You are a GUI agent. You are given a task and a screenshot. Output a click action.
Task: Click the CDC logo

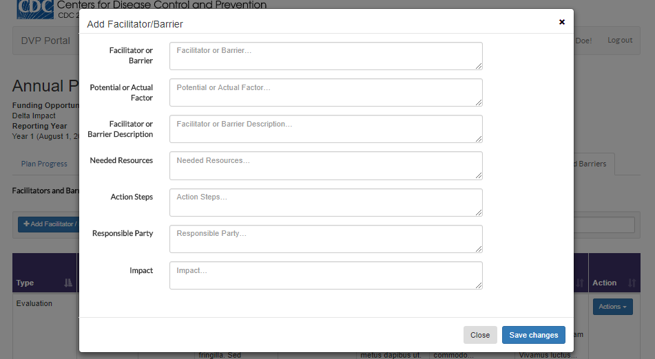(33, 8)
